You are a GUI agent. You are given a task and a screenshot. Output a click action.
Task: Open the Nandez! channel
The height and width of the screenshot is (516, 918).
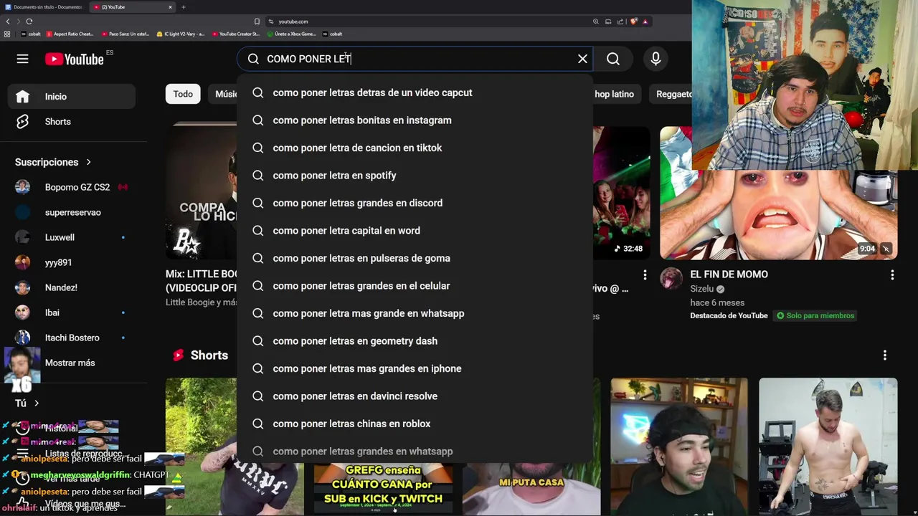pos(71,287)
